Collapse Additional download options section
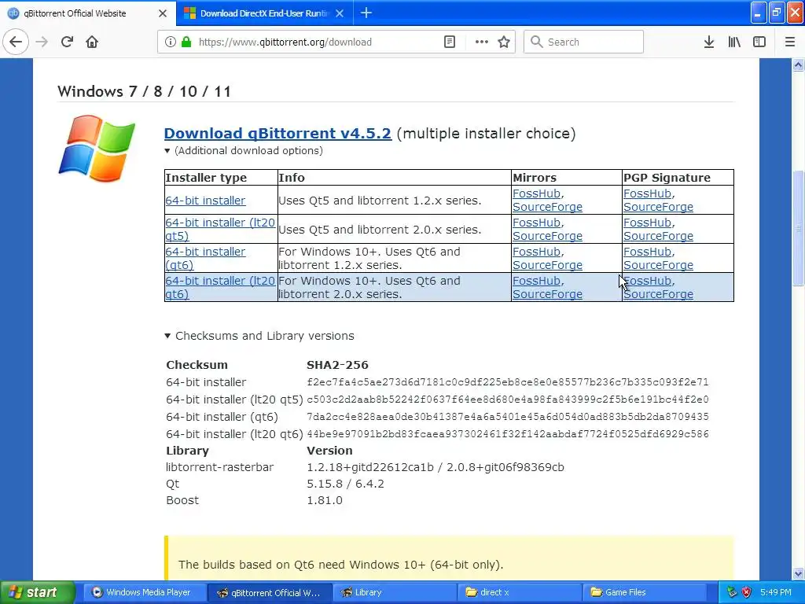Image resolution: width=805 pixels, height=604 pixels. 244,150
